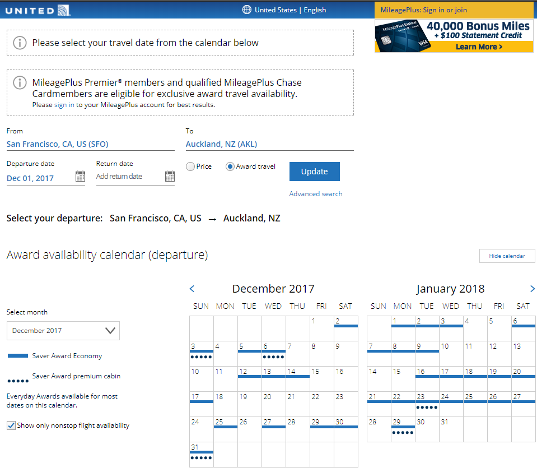Select December 13 in calendar

pos(274,379)
